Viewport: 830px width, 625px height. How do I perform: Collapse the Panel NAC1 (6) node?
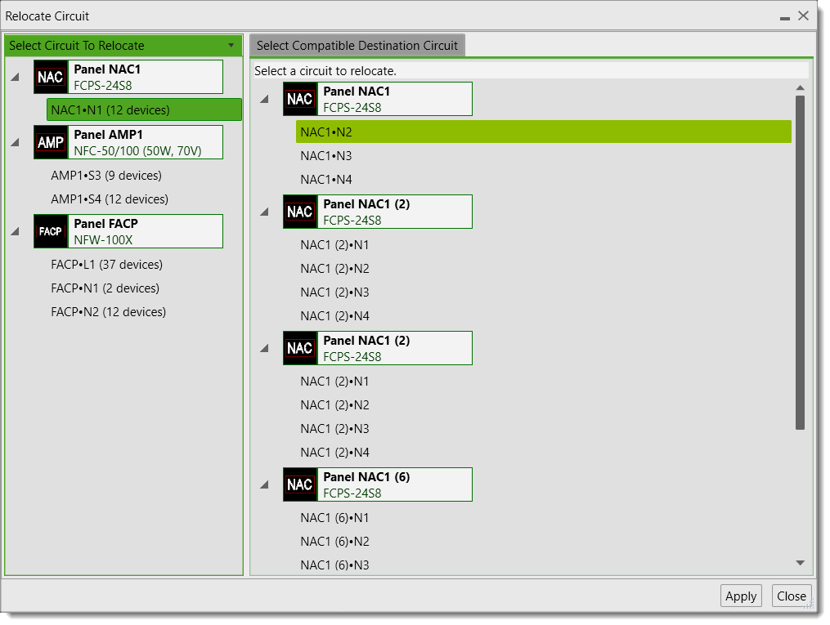coord(265,484)
